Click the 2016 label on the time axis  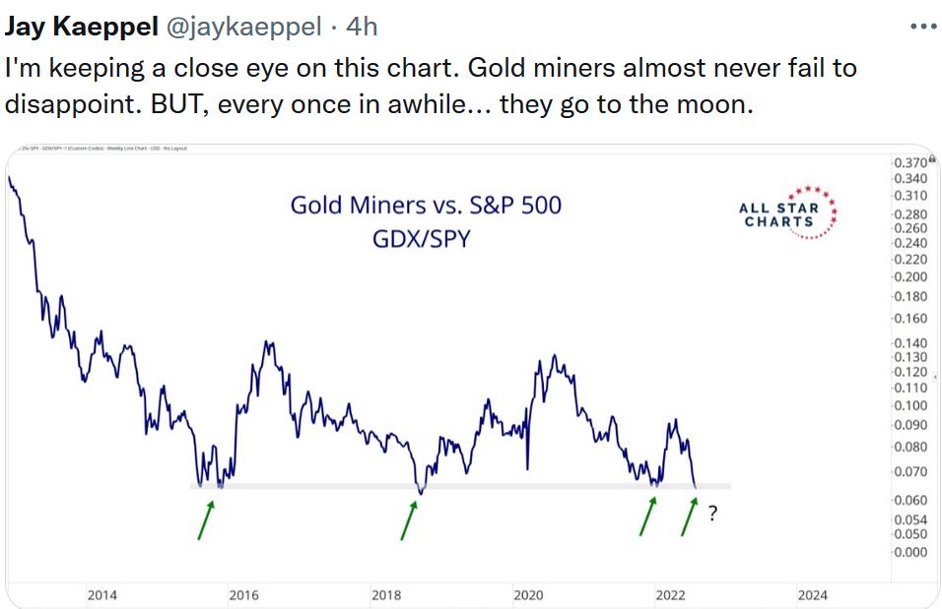[243, 595]
